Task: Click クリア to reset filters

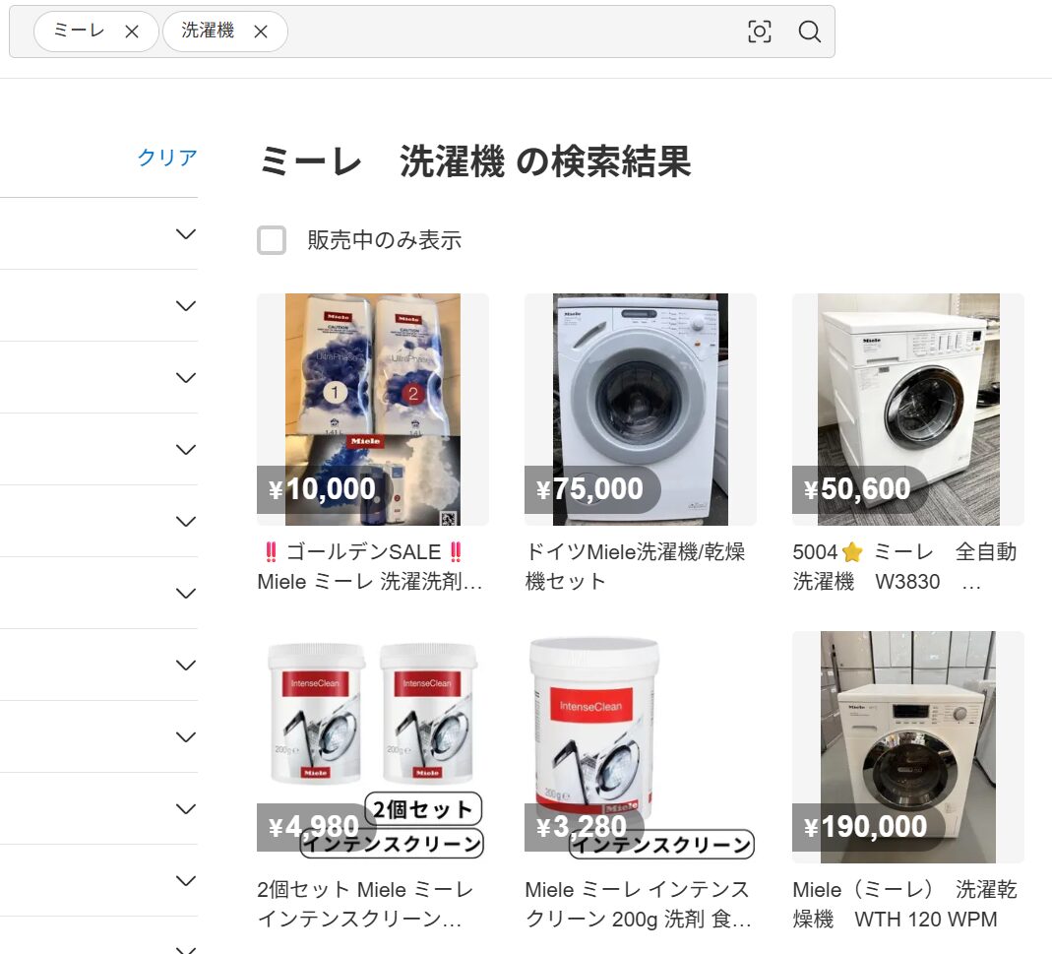Action: (x=167, y=158)
